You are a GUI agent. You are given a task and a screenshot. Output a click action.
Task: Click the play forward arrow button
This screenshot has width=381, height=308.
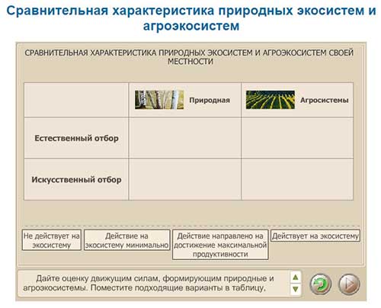point(350,284)
